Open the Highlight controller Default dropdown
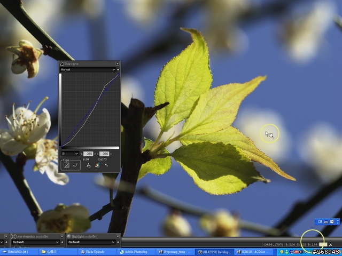 pos(91,242)
